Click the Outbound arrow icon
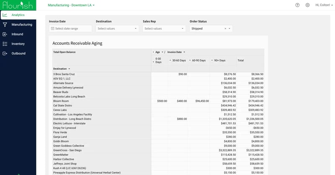Screen dimensions: 335x175 pos(5,53)
